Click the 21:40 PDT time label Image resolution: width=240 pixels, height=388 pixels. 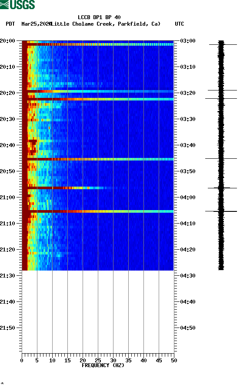point(8,302)
